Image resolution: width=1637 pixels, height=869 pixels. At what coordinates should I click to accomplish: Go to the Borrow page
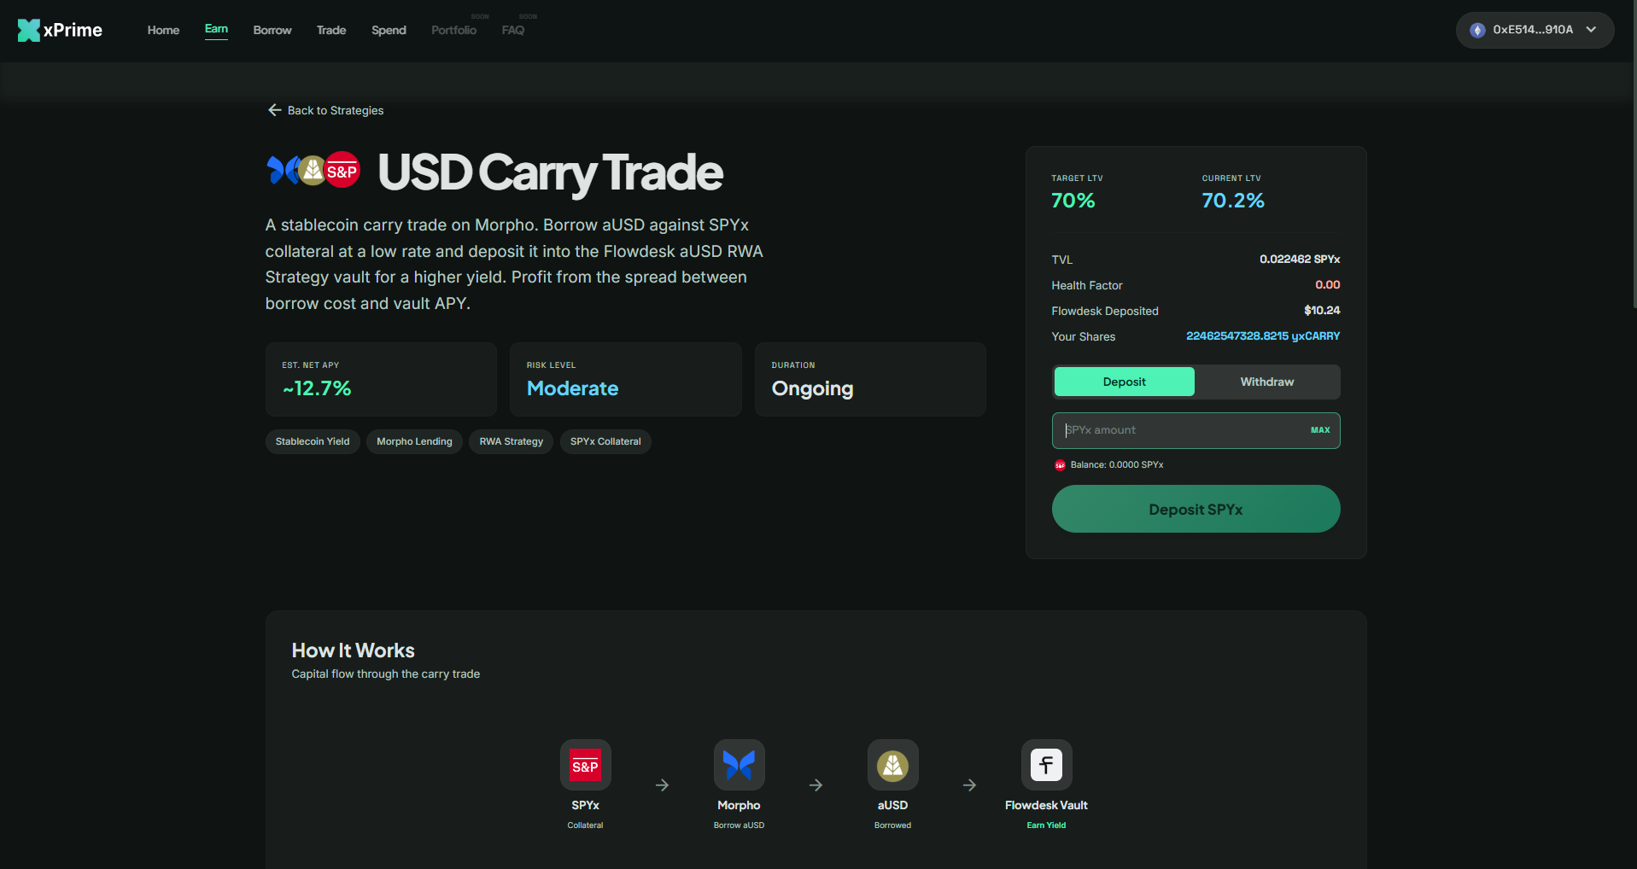pos(272,30)
